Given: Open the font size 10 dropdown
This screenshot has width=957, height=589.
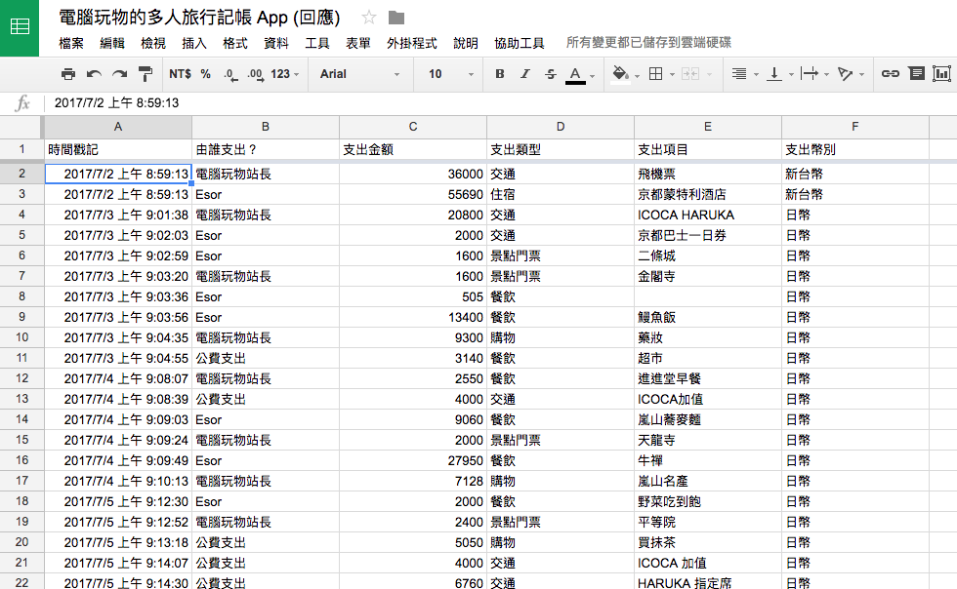Looking at the screenshot, I should (450, 74).
